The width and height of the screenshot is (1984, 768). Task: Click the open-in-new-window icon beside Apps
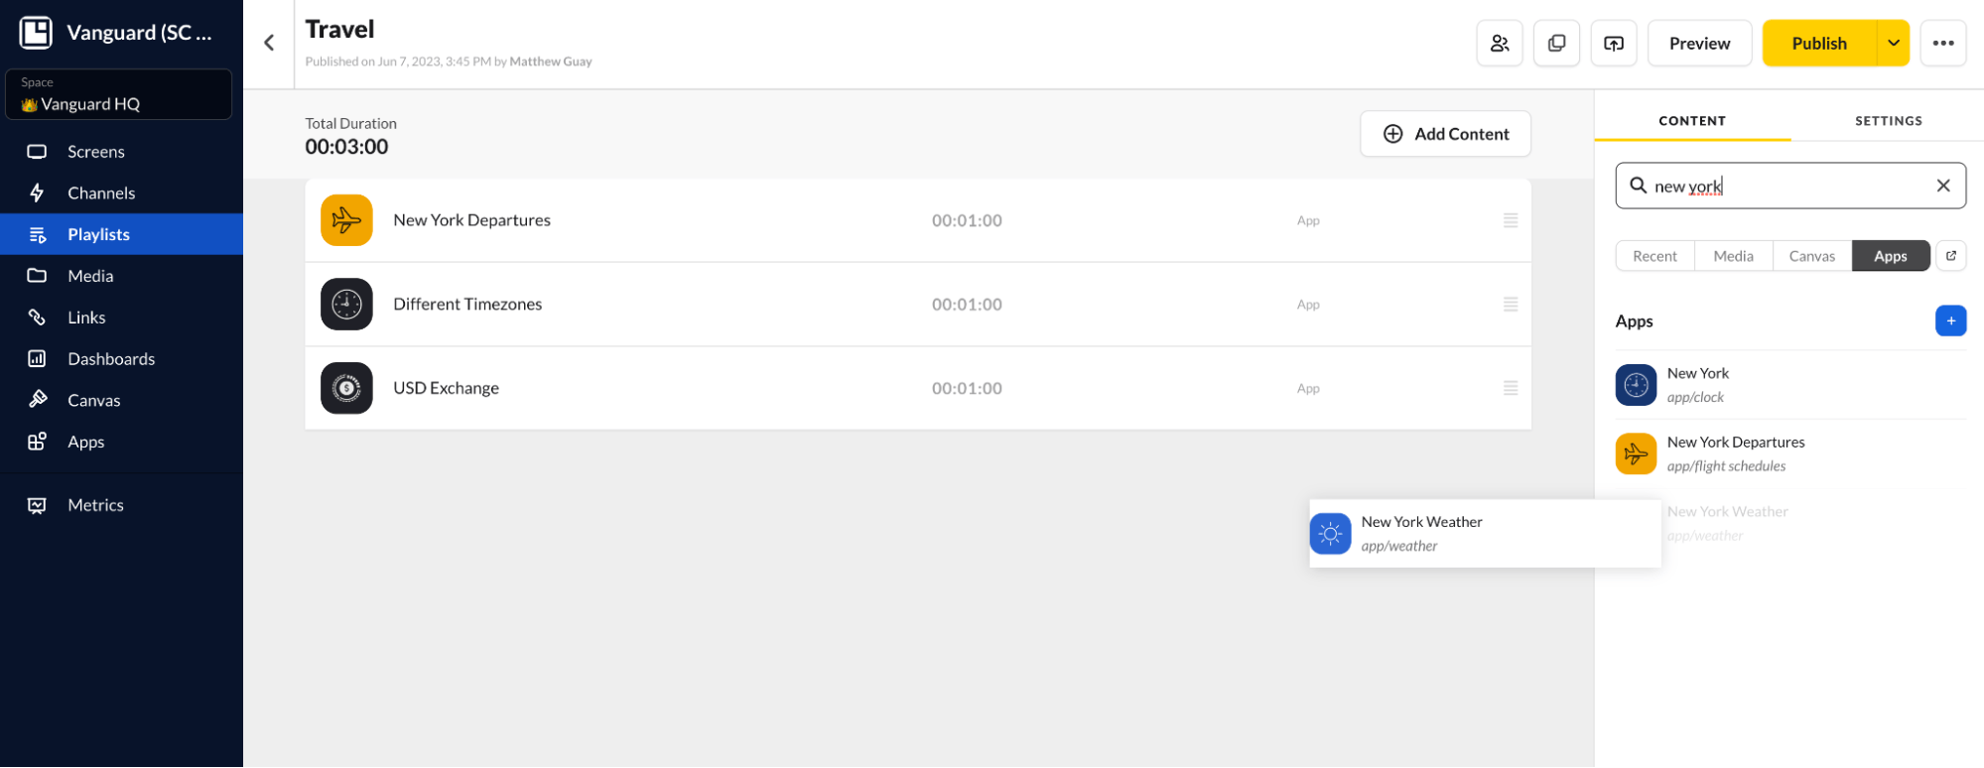[1950, 256]
